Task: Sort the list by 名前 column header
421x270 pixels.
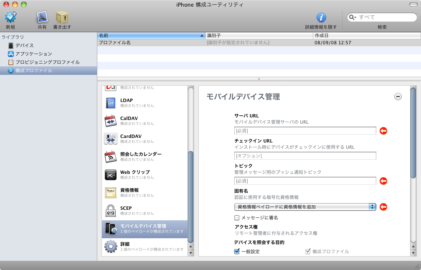Action: point(150,36)
